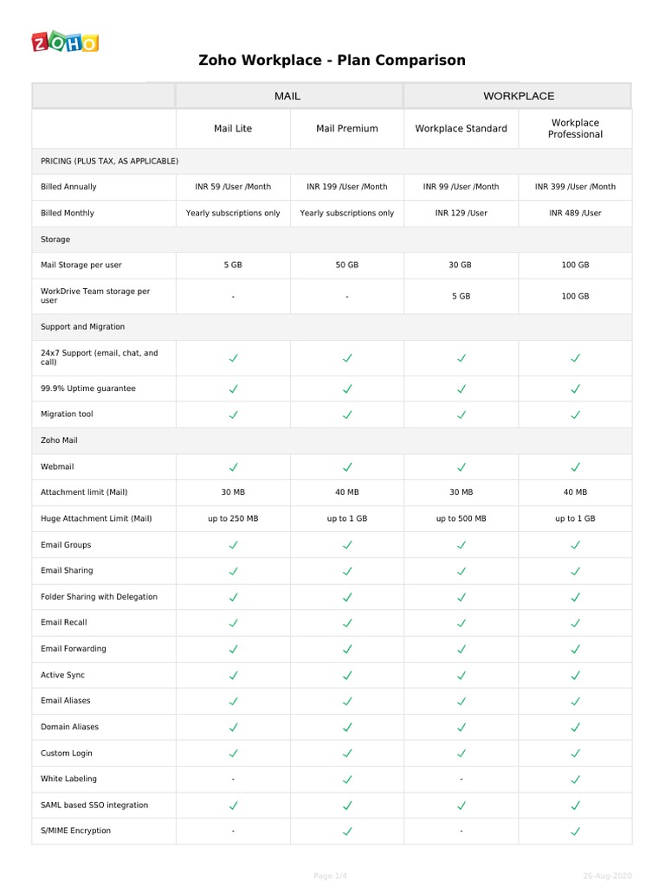The height and width of the screenshot is (886, 665).
Task: Click the Page 1/4 footer indicator
Action: pos(330,876)
